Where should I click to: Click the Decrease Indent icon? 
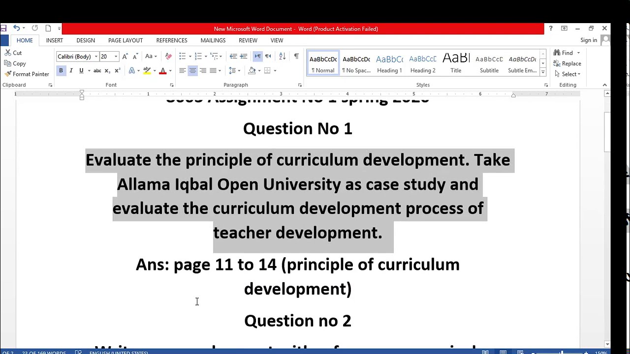coord(233,57)
